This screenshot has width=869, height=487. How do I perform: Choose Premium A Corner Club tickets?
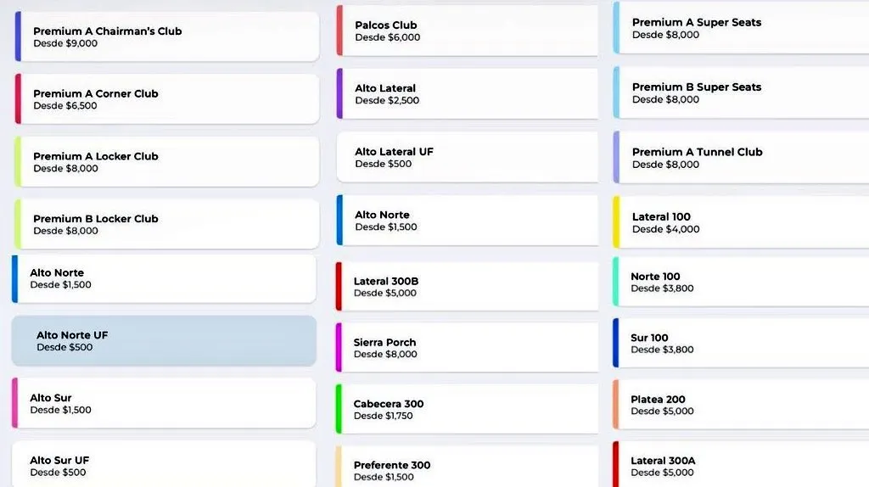point(166,99)
